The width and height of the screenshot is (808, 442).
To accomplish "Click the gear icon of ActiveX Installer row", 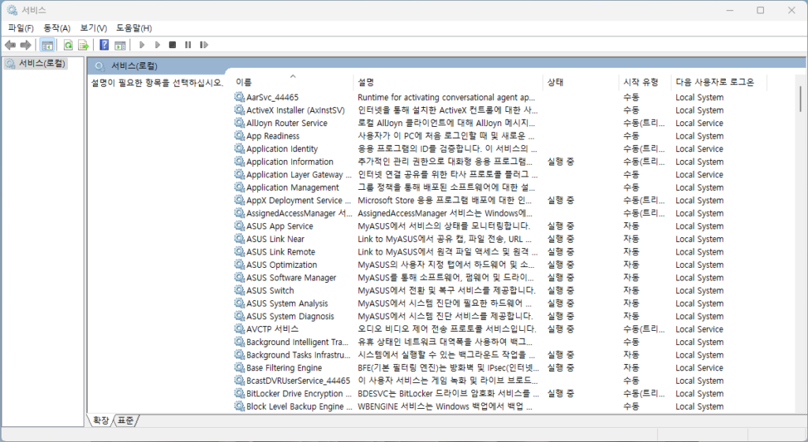I will [239, 110].
